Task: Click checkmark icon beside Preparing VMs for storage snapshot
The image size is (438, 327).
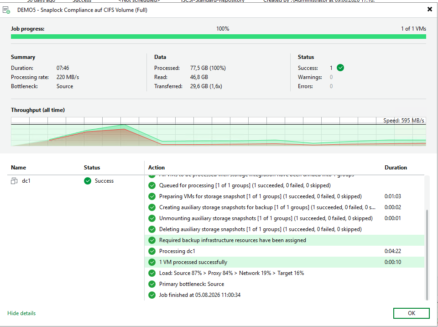Action: click(x=152, y=196)
